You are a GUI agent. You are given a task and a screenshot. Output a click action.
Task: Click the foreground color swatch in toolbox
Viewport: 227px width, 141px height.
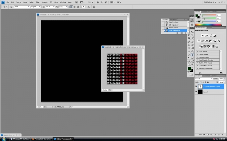click(x=190, y=69)
